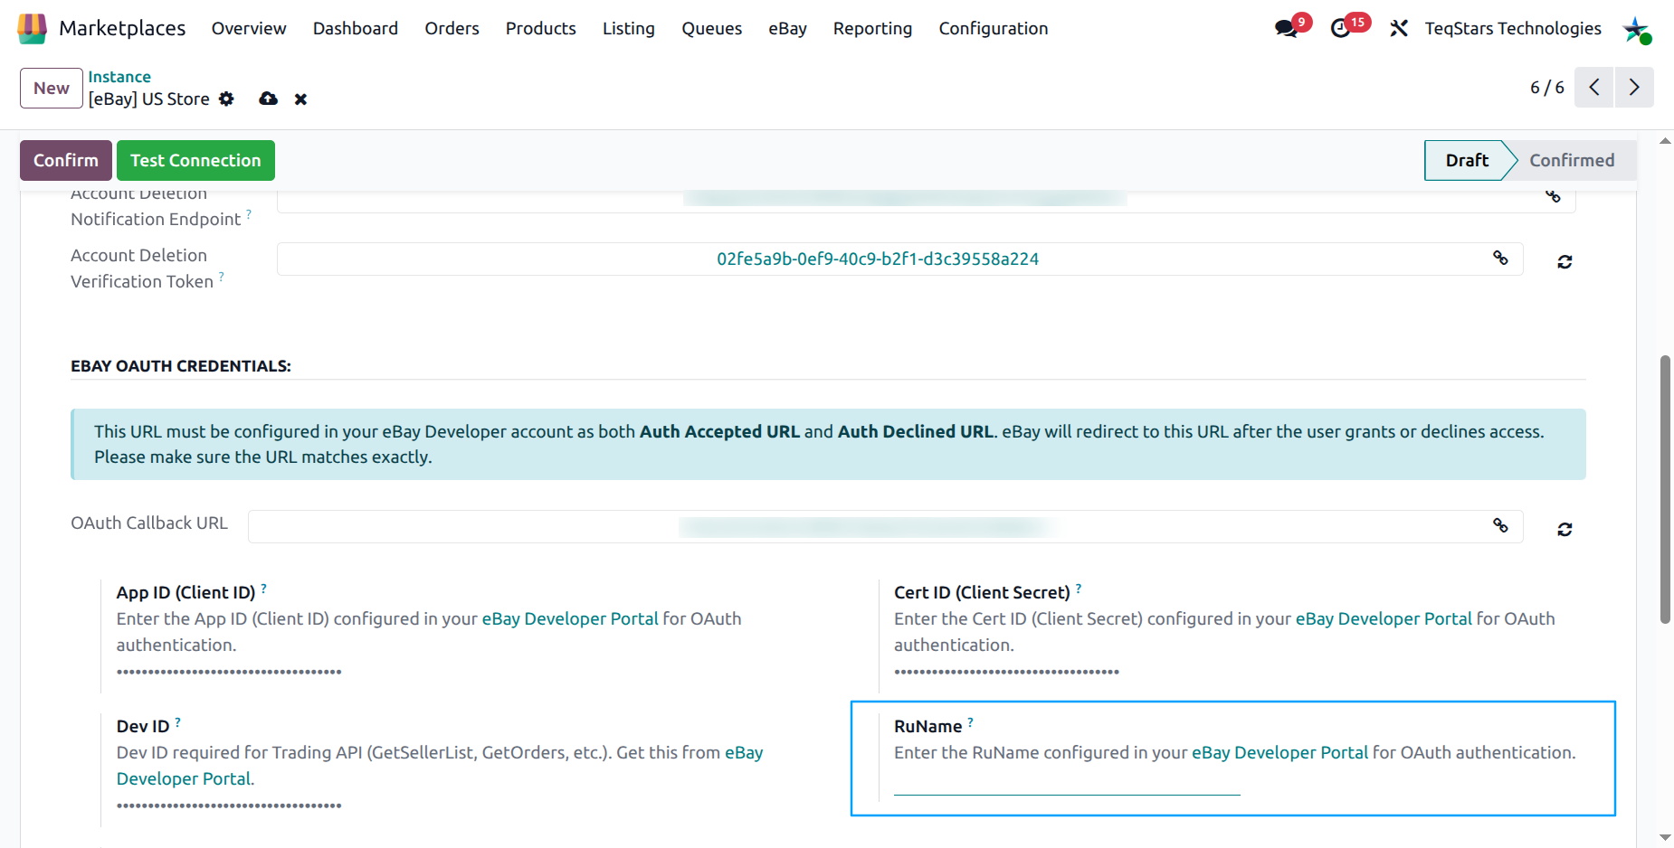Select the Draft status stage
The height and width of the screenshot is (848, 1674).
coord(1466,160)
